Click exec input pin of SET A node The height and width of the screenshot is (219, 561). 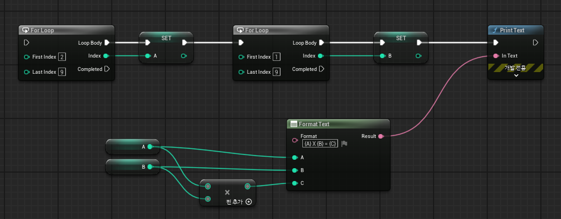pyautogui.click(x=148, y=42)
